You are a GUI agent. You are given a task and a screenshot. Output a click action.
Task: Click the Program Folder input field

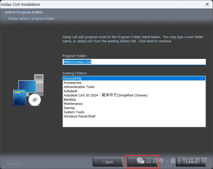[x=134, y=62]
